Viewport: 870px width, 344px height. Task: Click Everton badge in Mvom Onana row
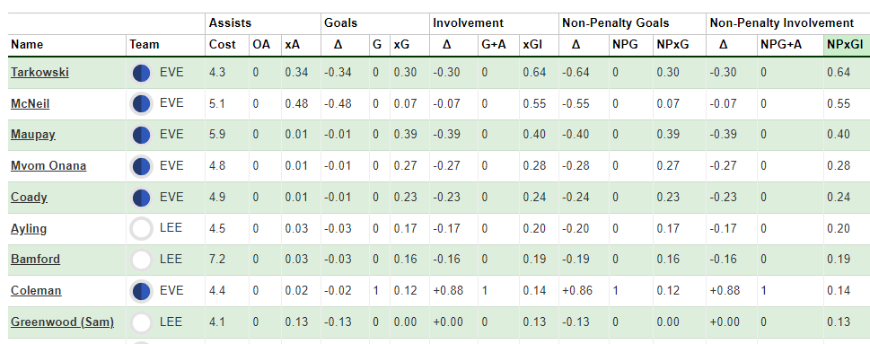click(x=142, y=166)
